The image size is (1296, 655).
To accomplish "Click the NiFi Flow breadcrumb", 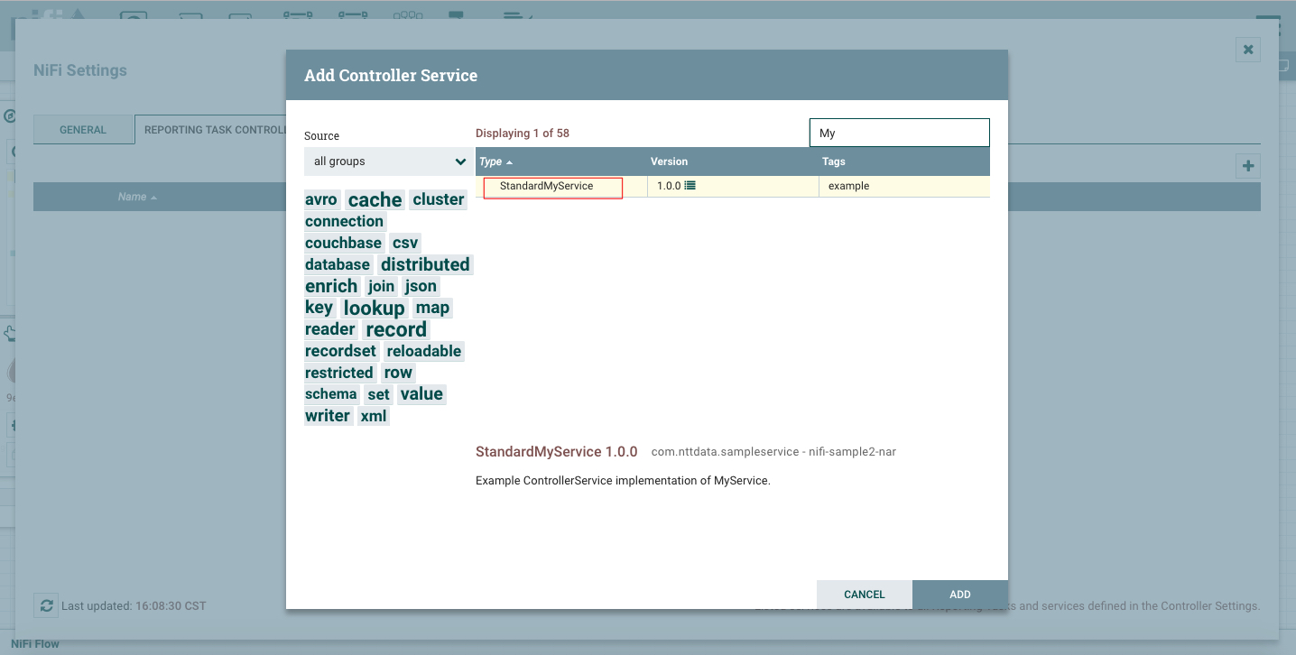I will (34, 644).
